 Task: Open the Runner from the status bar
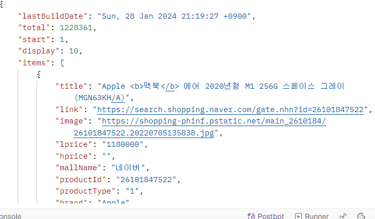pyautogui.click(x=312, y=216)
